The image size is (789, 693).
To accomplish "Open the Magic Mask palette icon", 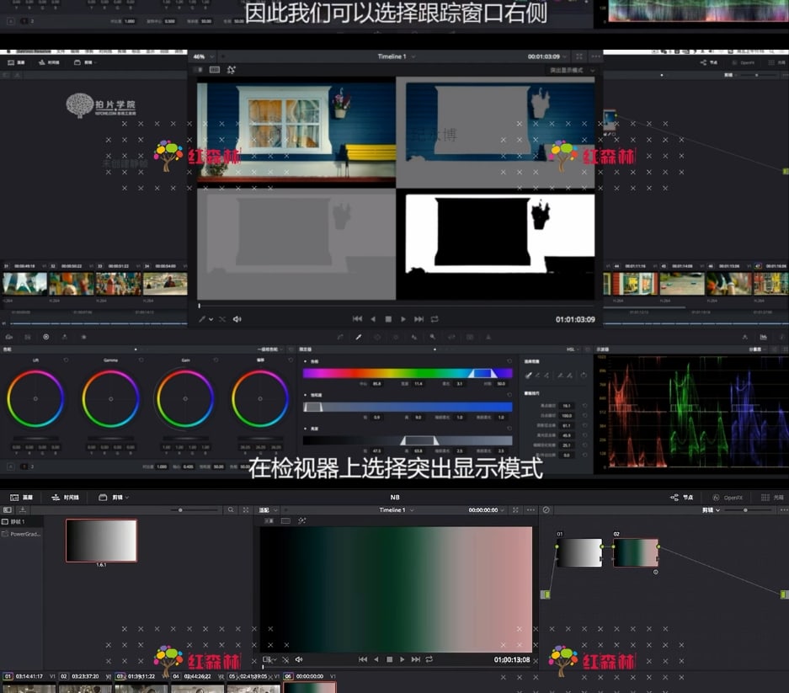I will 414,337.
